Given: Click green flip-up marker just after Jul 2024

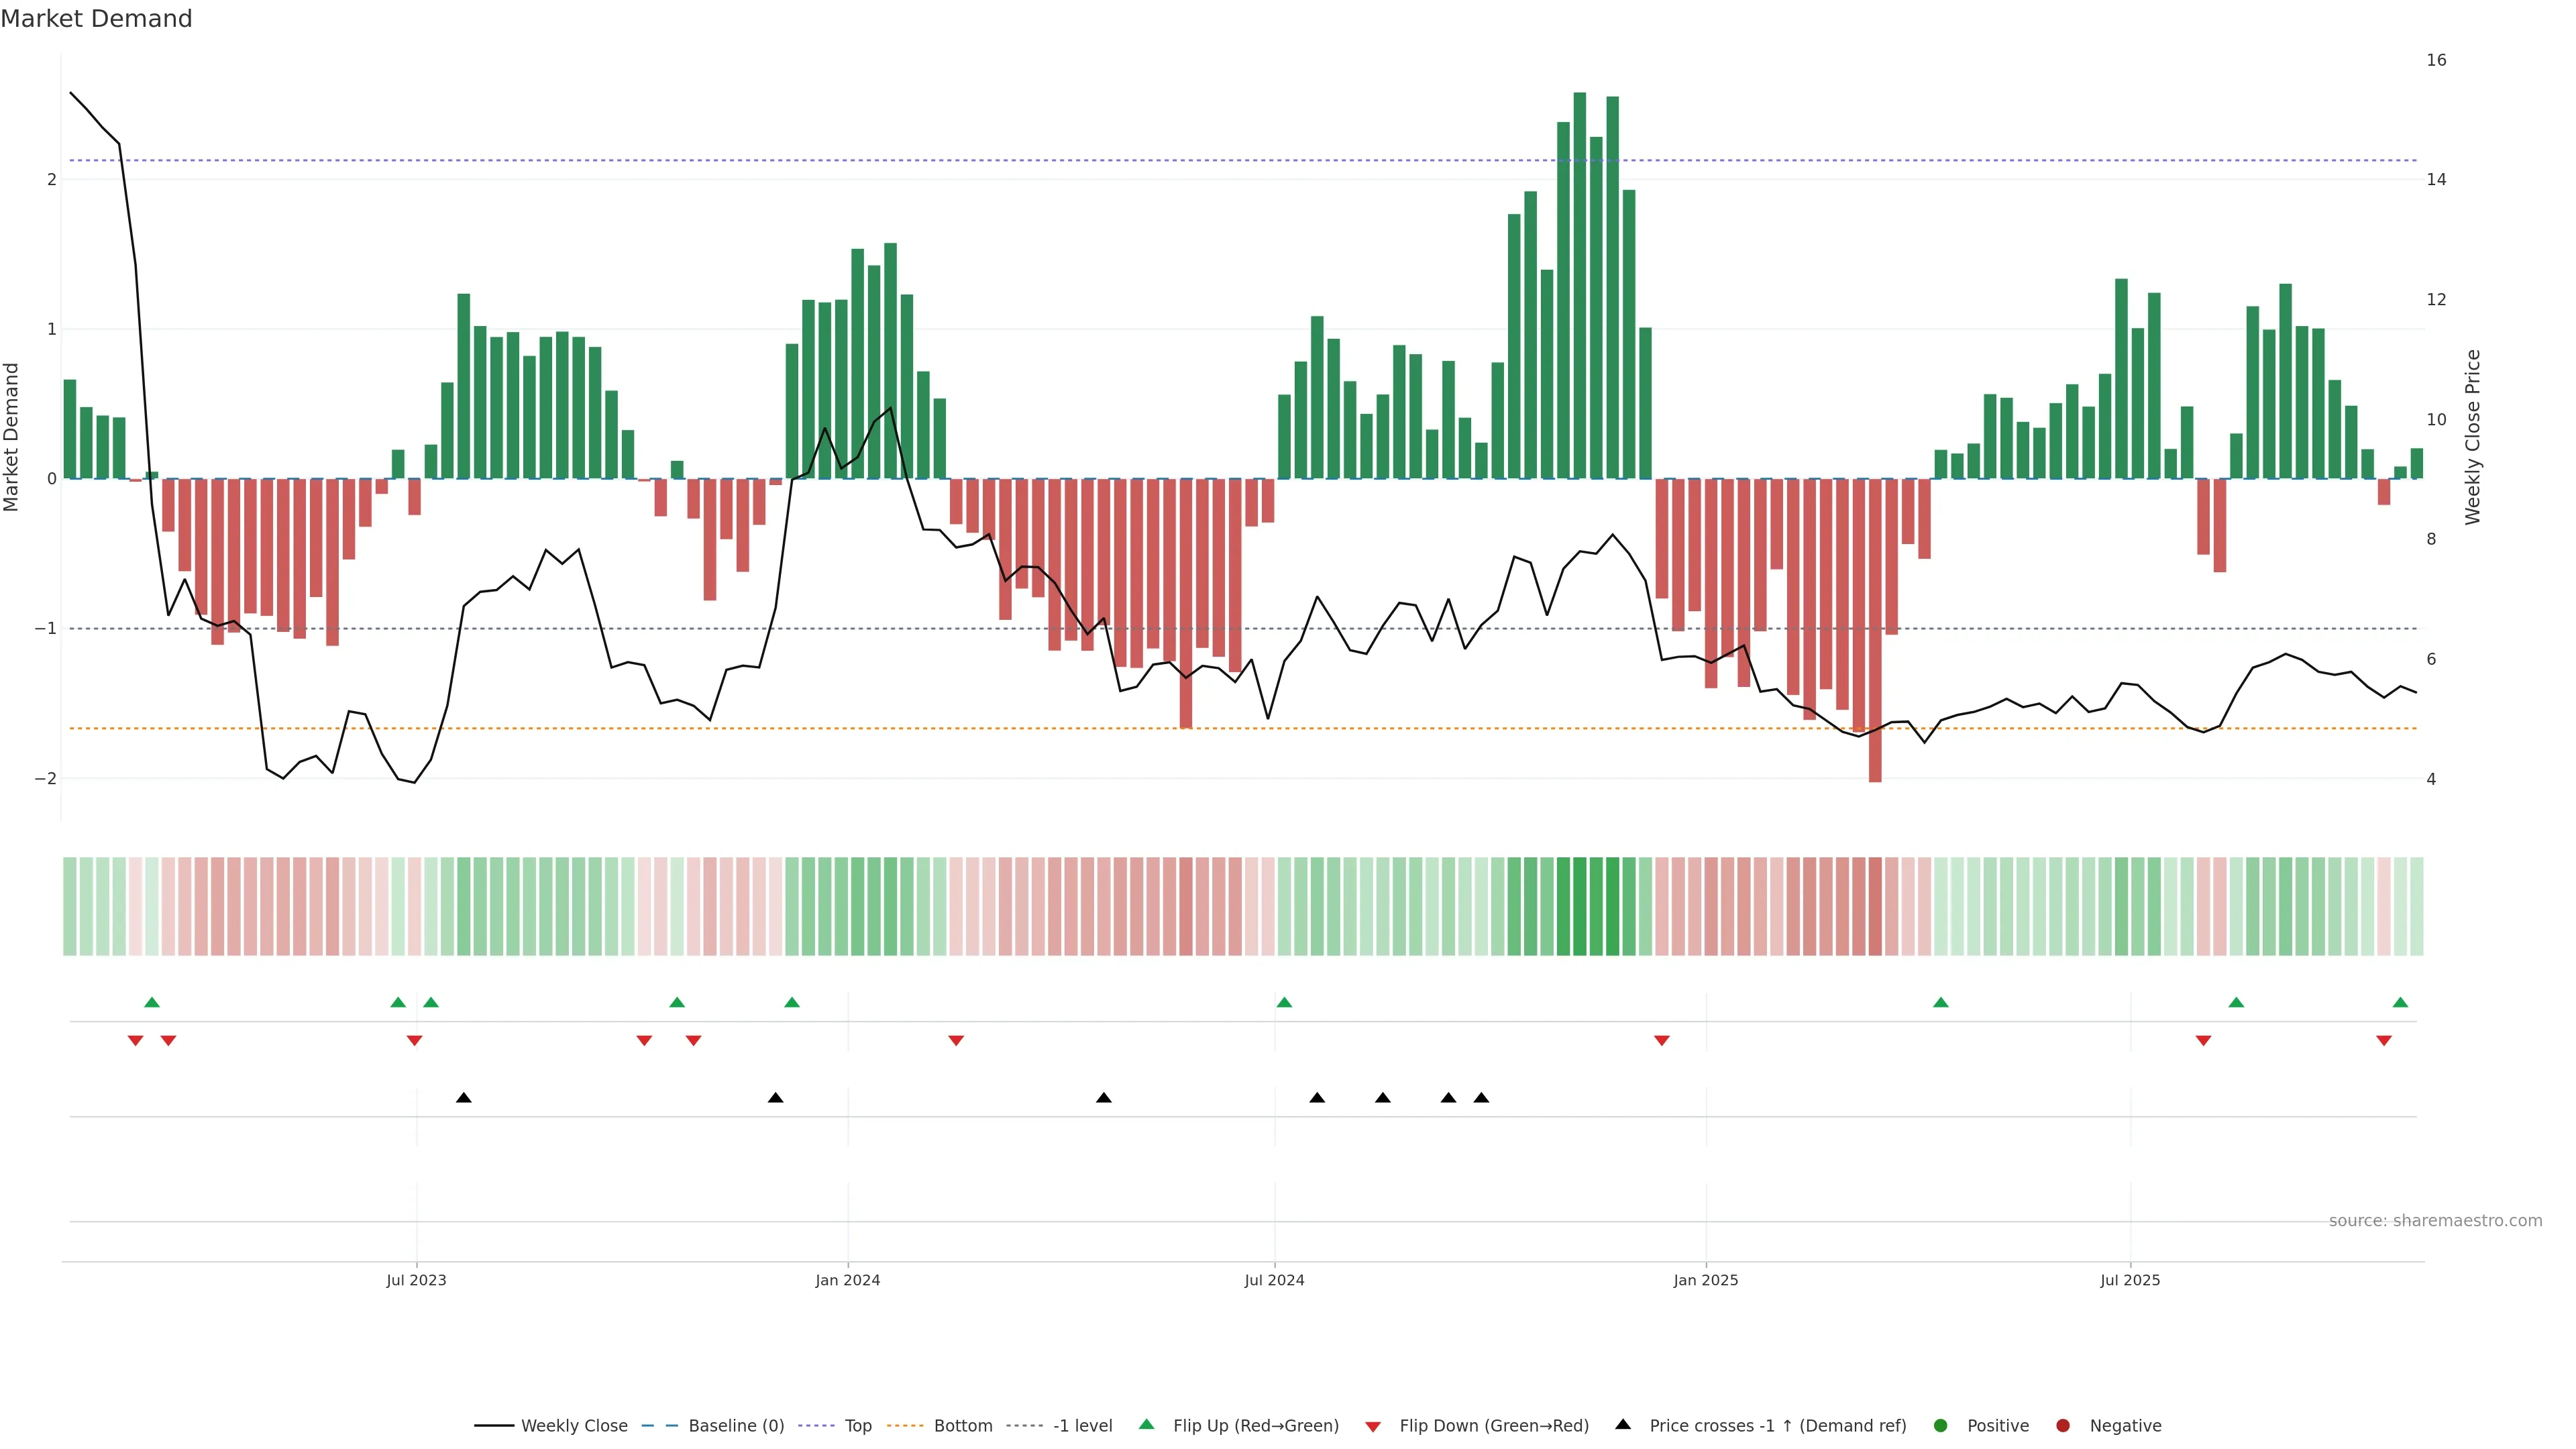Looking at the screenshot, I should tap(1285, 1002).
